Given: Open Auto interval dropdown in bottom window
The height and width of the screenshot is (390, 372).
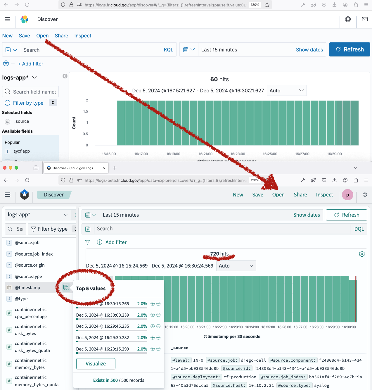Looking at the screenshot, I should [236, 266].
